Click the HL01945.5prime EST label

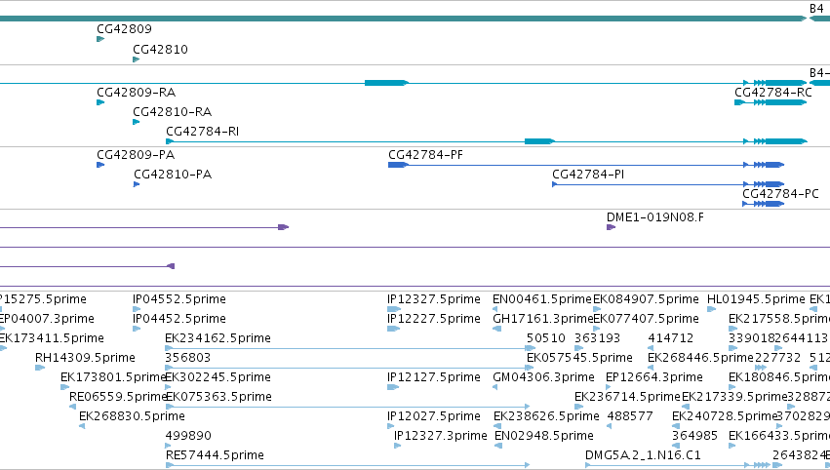[756, 299]
